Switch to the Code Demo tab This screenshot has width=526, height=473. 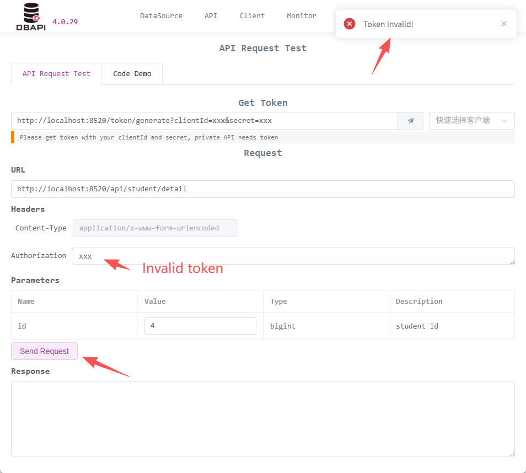pos(132,74)
